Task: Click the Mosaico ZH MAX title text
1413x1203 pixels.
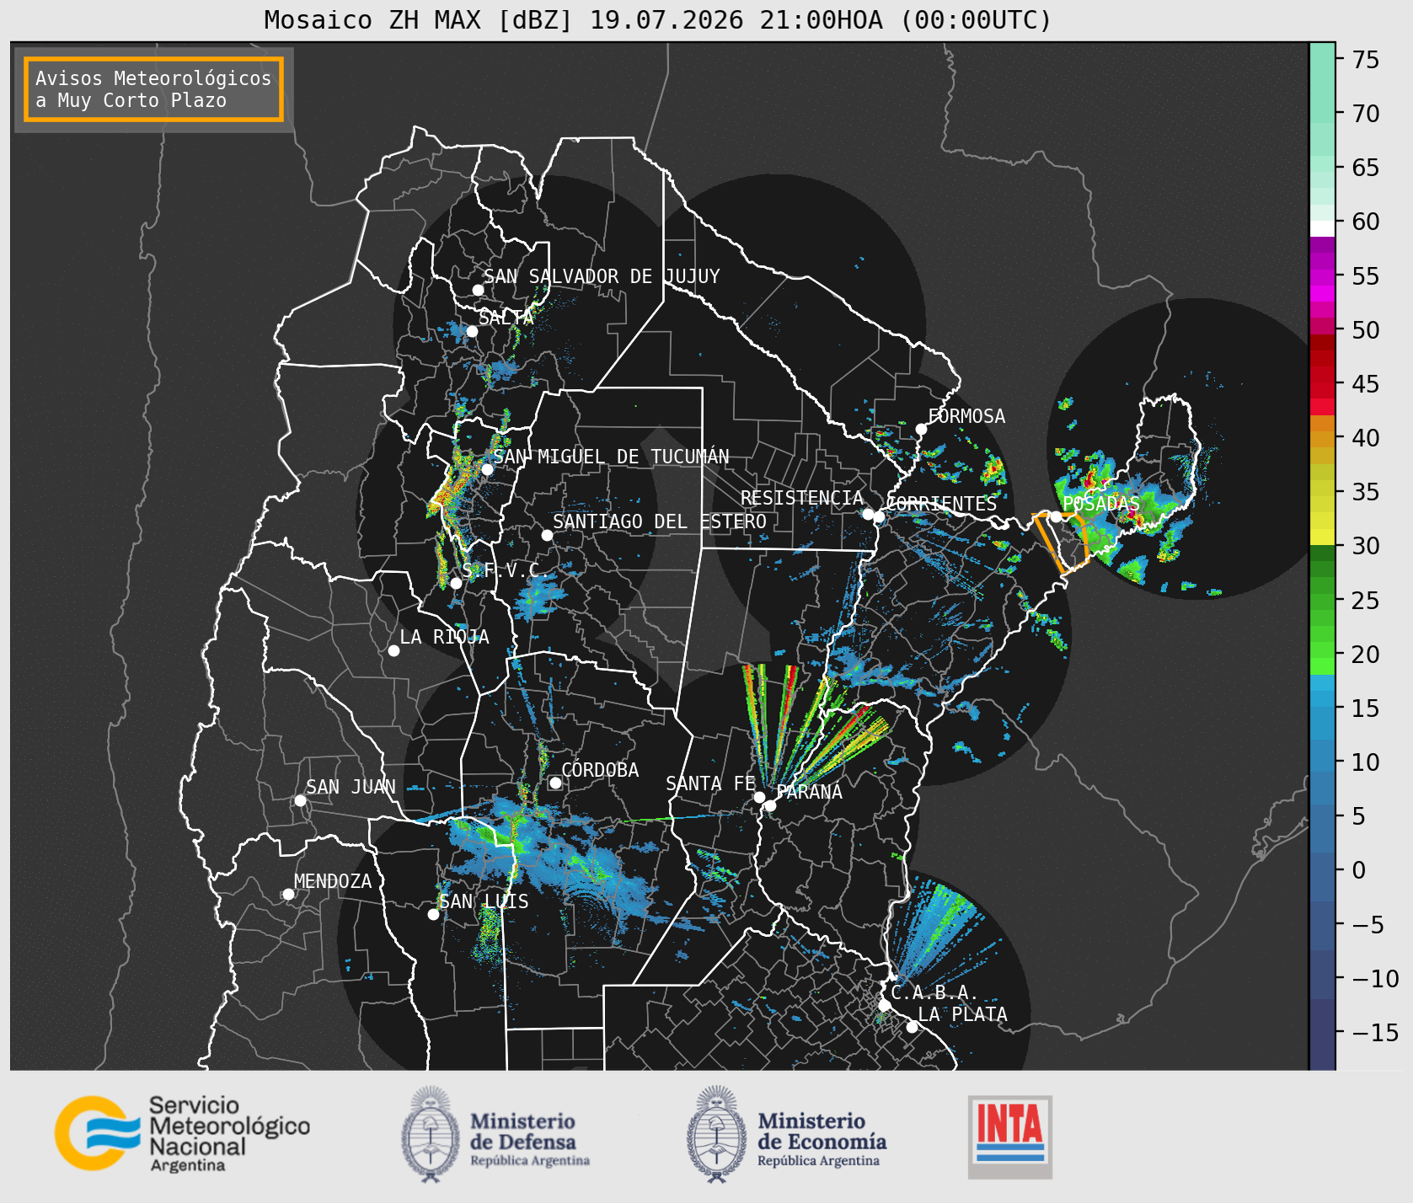Action: coord(659,19)
